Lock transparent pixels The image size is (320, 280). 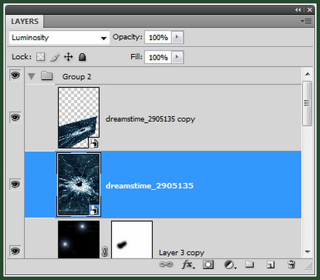coord(40,57)
